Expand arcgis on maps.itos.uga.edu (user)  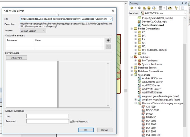[x=136, y=100]
